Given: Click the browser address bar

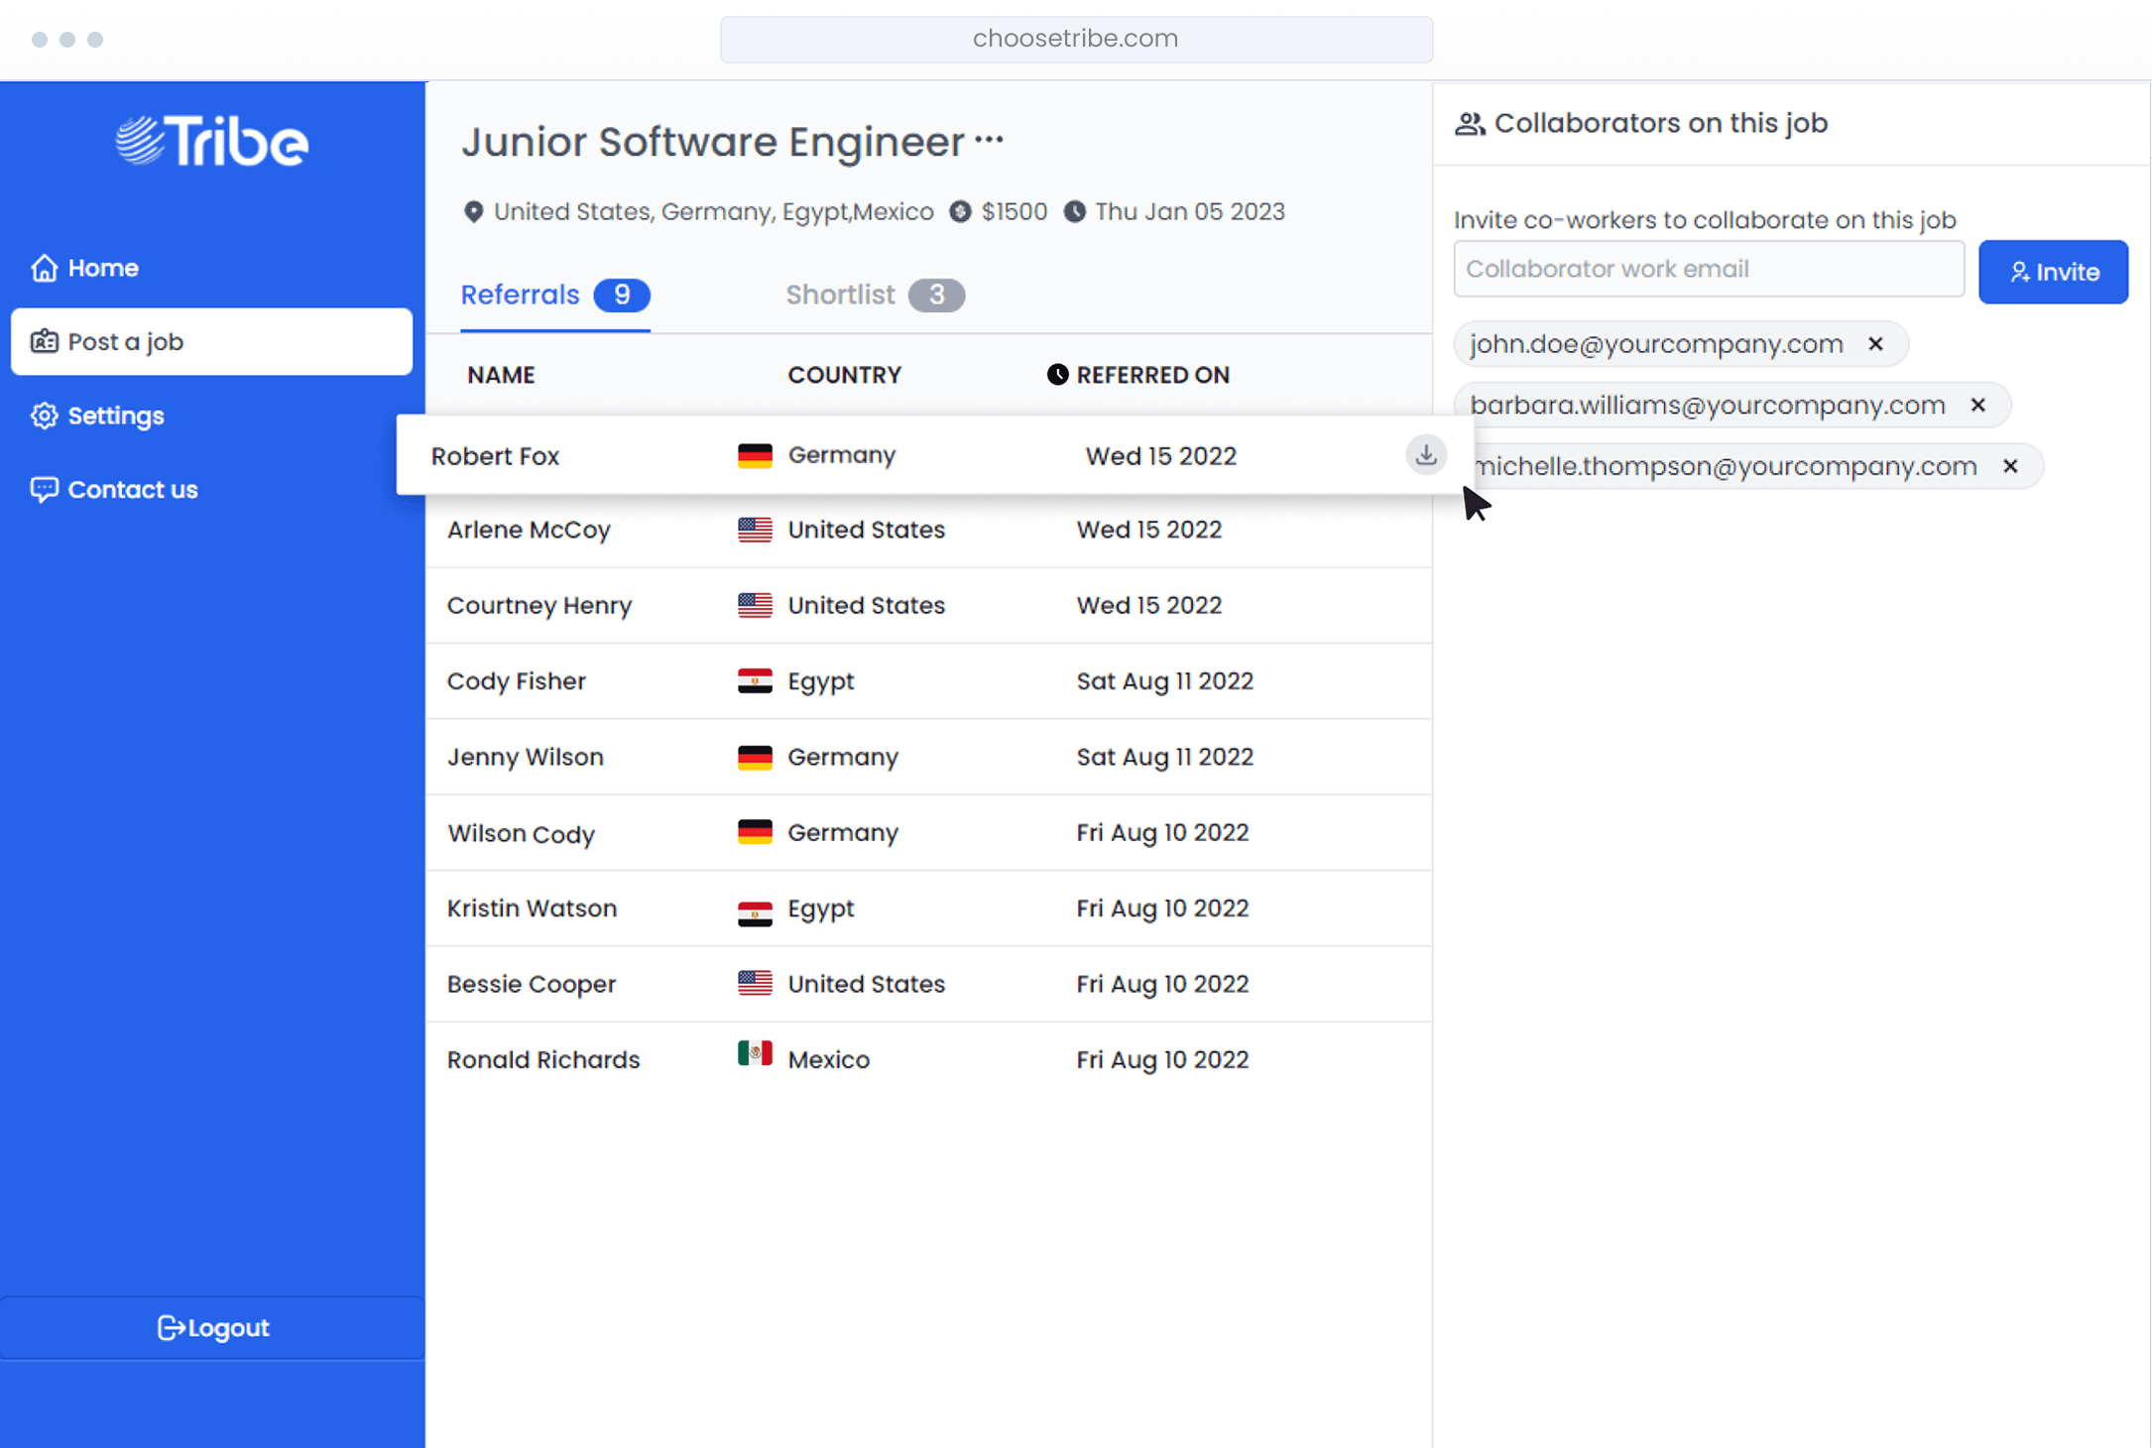Looking at the screenshot, I should tap(1076, 39).
